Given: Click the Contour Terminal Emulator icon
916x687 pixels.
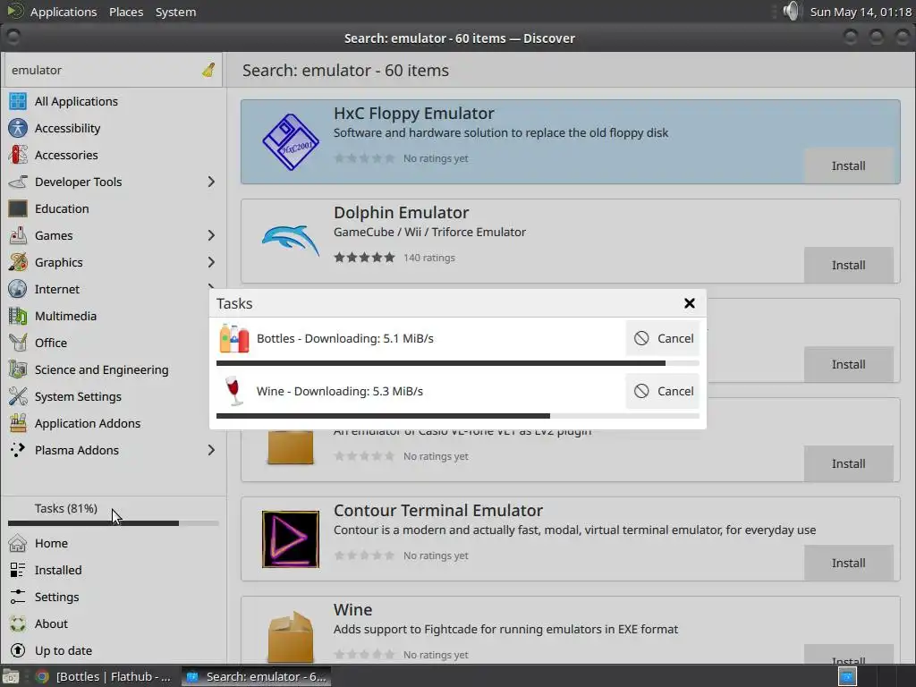Looking at the screenshot, I should tap(291, 539).
